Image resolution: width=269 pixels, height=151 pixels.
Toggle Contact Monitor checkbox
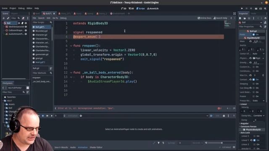254,80
